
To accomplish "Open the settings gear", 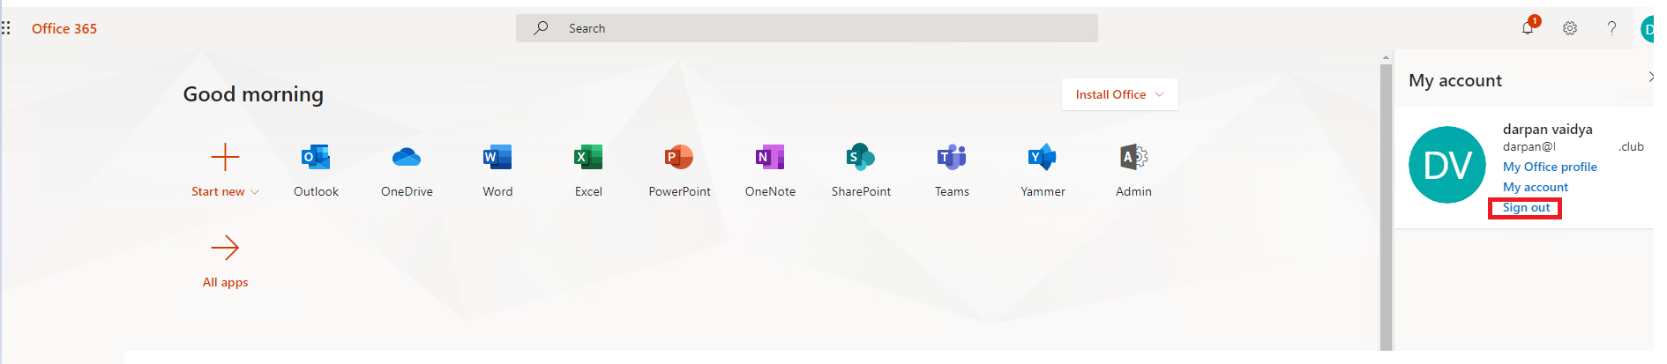I will (1570, 28).
